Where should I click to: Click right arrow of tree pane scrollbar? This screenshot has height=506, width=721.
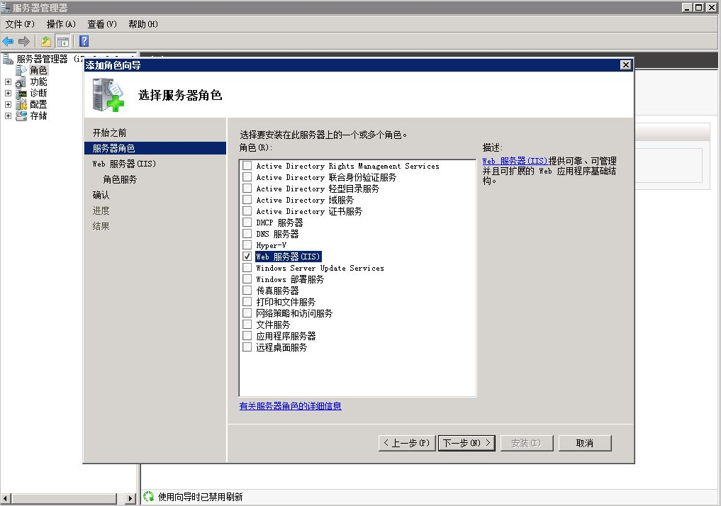130,498
